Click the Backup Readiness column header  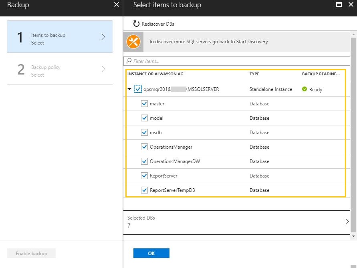(321, 74)
